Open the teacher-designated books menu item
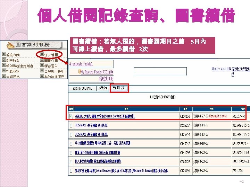The image size is (250, 187). [20, 66]
